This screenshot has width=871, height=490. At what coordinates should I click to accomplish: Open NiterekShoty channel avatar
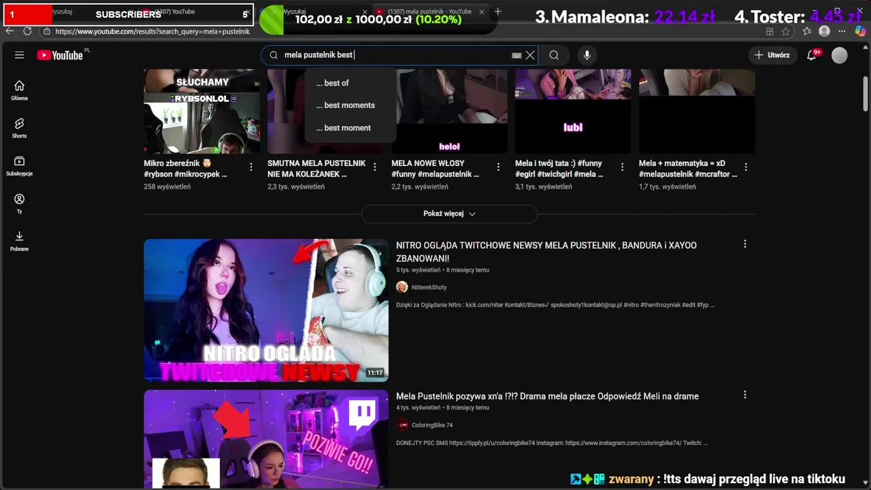tap(402, 287)
